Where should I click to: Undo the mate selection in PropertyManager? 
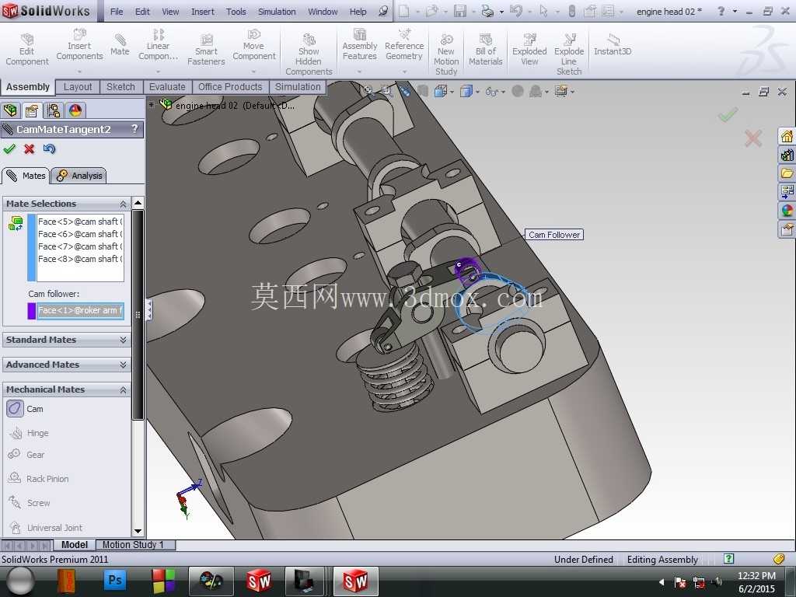pyautogui.click(x=49, y=148)
